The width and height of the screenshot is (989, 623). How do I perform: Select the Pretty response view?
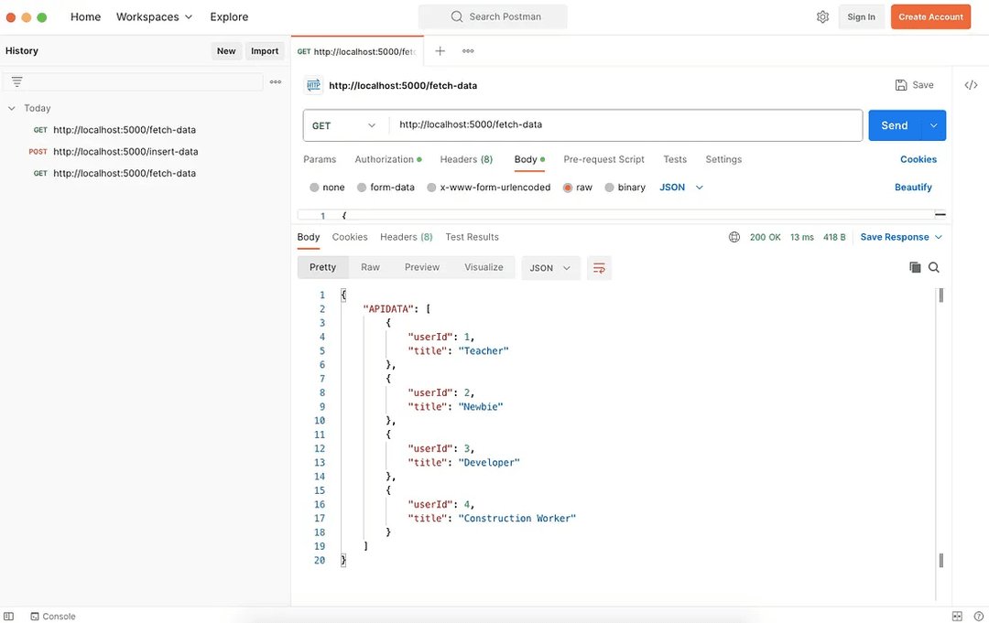tap(323, 268)
